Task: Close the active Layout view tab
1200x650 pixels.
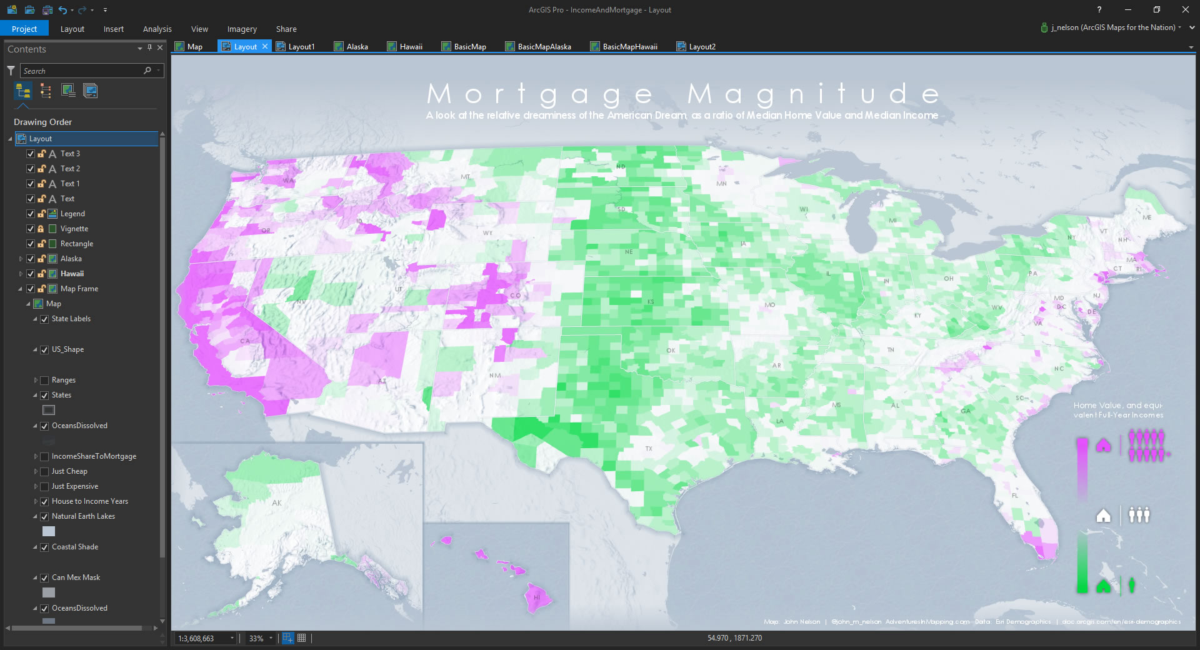Action: pos(265,46)
